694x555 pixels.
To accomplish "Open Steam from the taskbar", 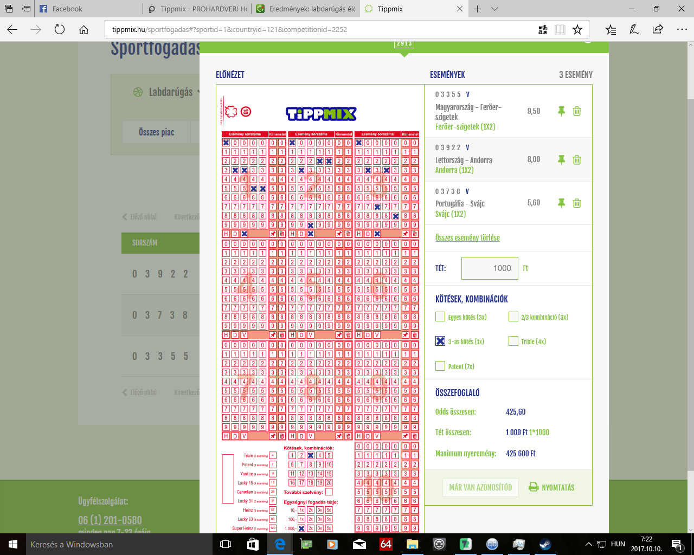I will (544, 544).
